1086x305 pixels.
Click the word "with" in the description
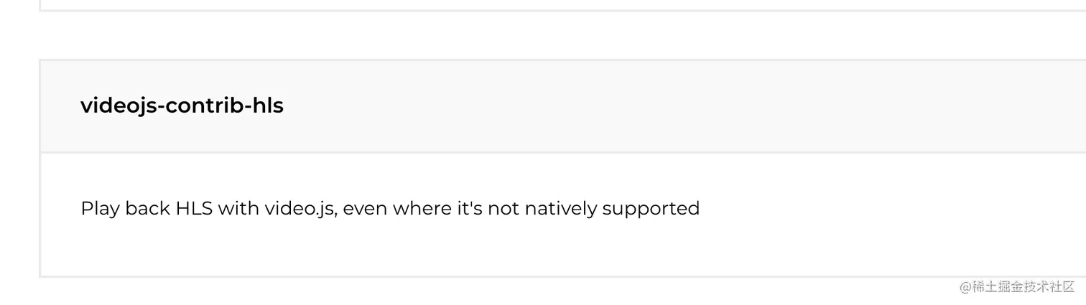(238, 209)
